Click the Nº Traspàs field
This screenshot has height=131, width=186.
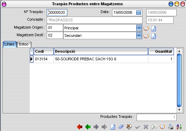(x=57, y=12)
